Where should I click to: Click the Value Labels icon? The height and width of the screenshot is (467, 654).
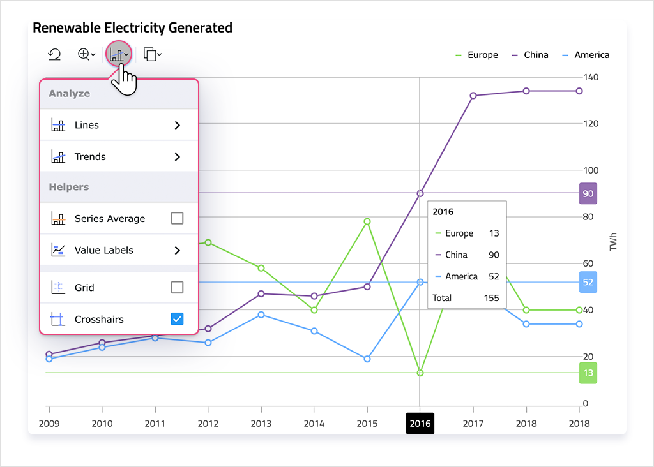(58, 250)
